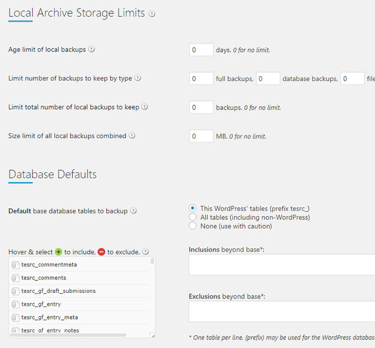Click help icon after 'to exclude' hover instructions

coord(145,252)
